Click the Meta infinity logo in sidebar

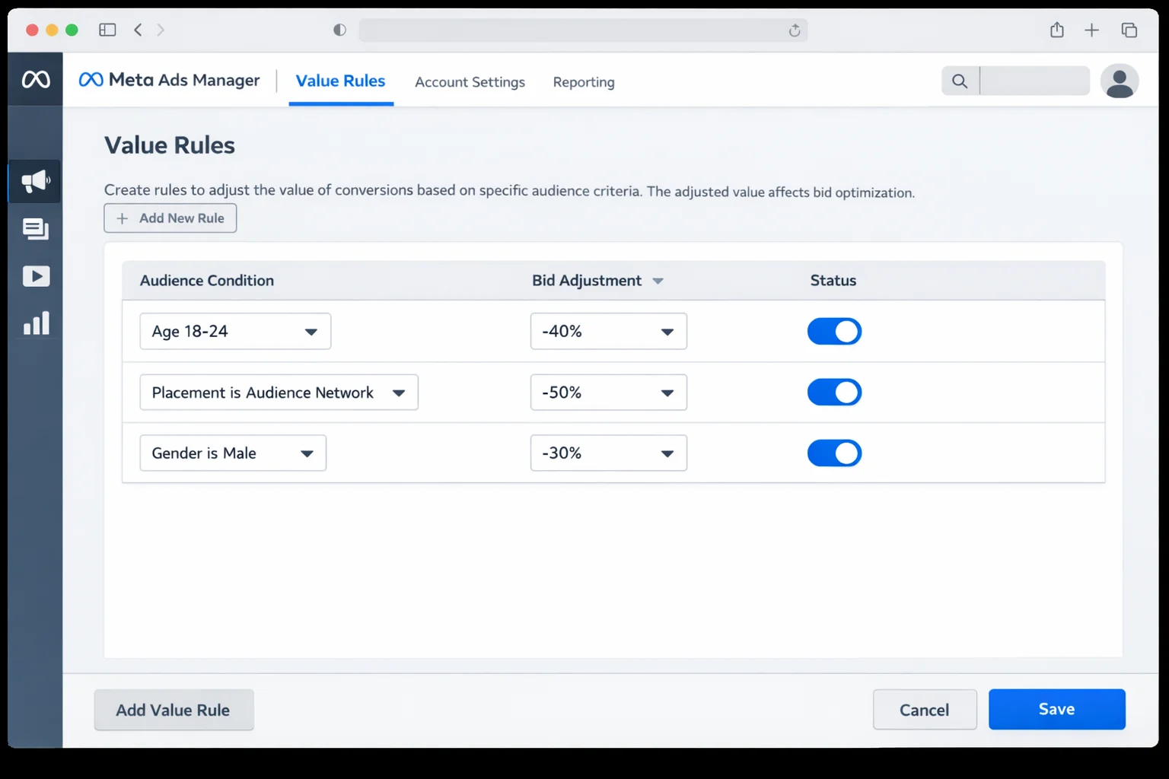pyautogui.click(x=36, y=79)
